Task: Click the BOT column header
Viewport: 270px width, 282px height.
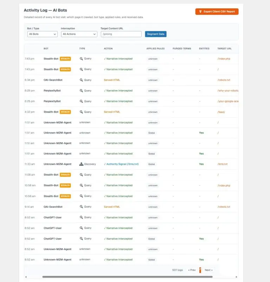Action: [x=46, y=49]
